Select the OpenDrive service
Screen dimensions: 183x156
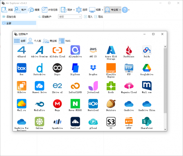pyautogui.click(x=57, y=122)
